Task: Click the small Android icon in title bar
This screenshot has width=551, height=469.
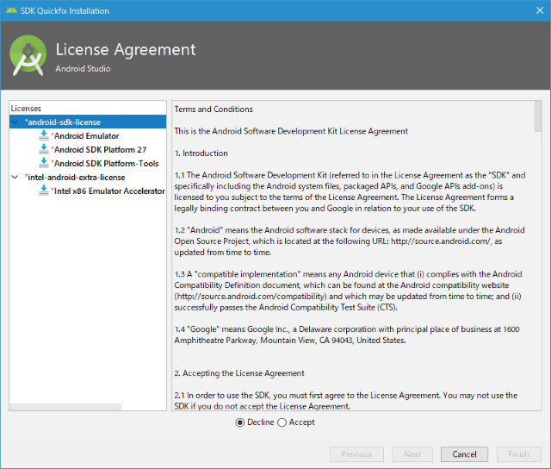Action: point(11,10)
